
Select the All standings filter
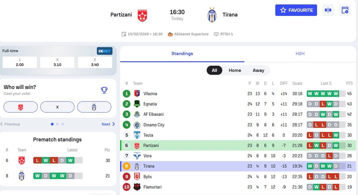pos(214,70)
